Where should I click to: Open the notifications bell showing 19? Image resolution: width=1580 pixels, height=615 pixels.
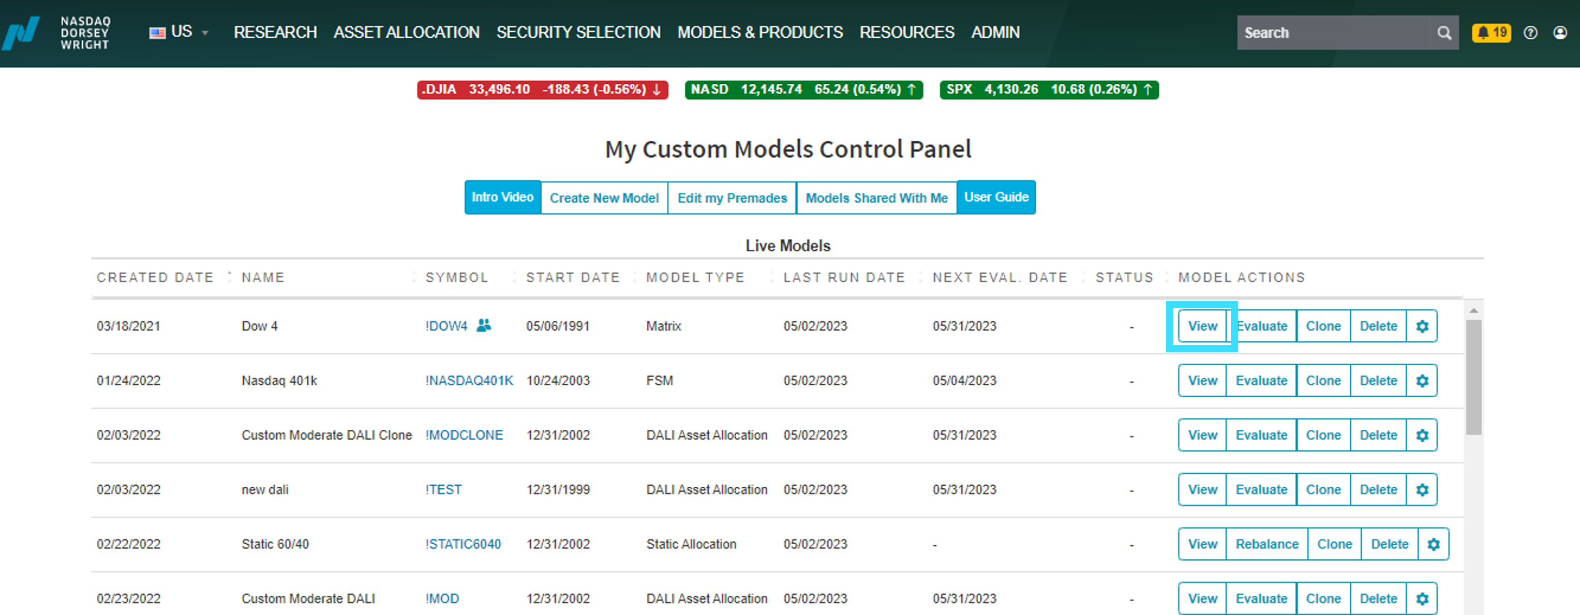(x=1491, y=33)
